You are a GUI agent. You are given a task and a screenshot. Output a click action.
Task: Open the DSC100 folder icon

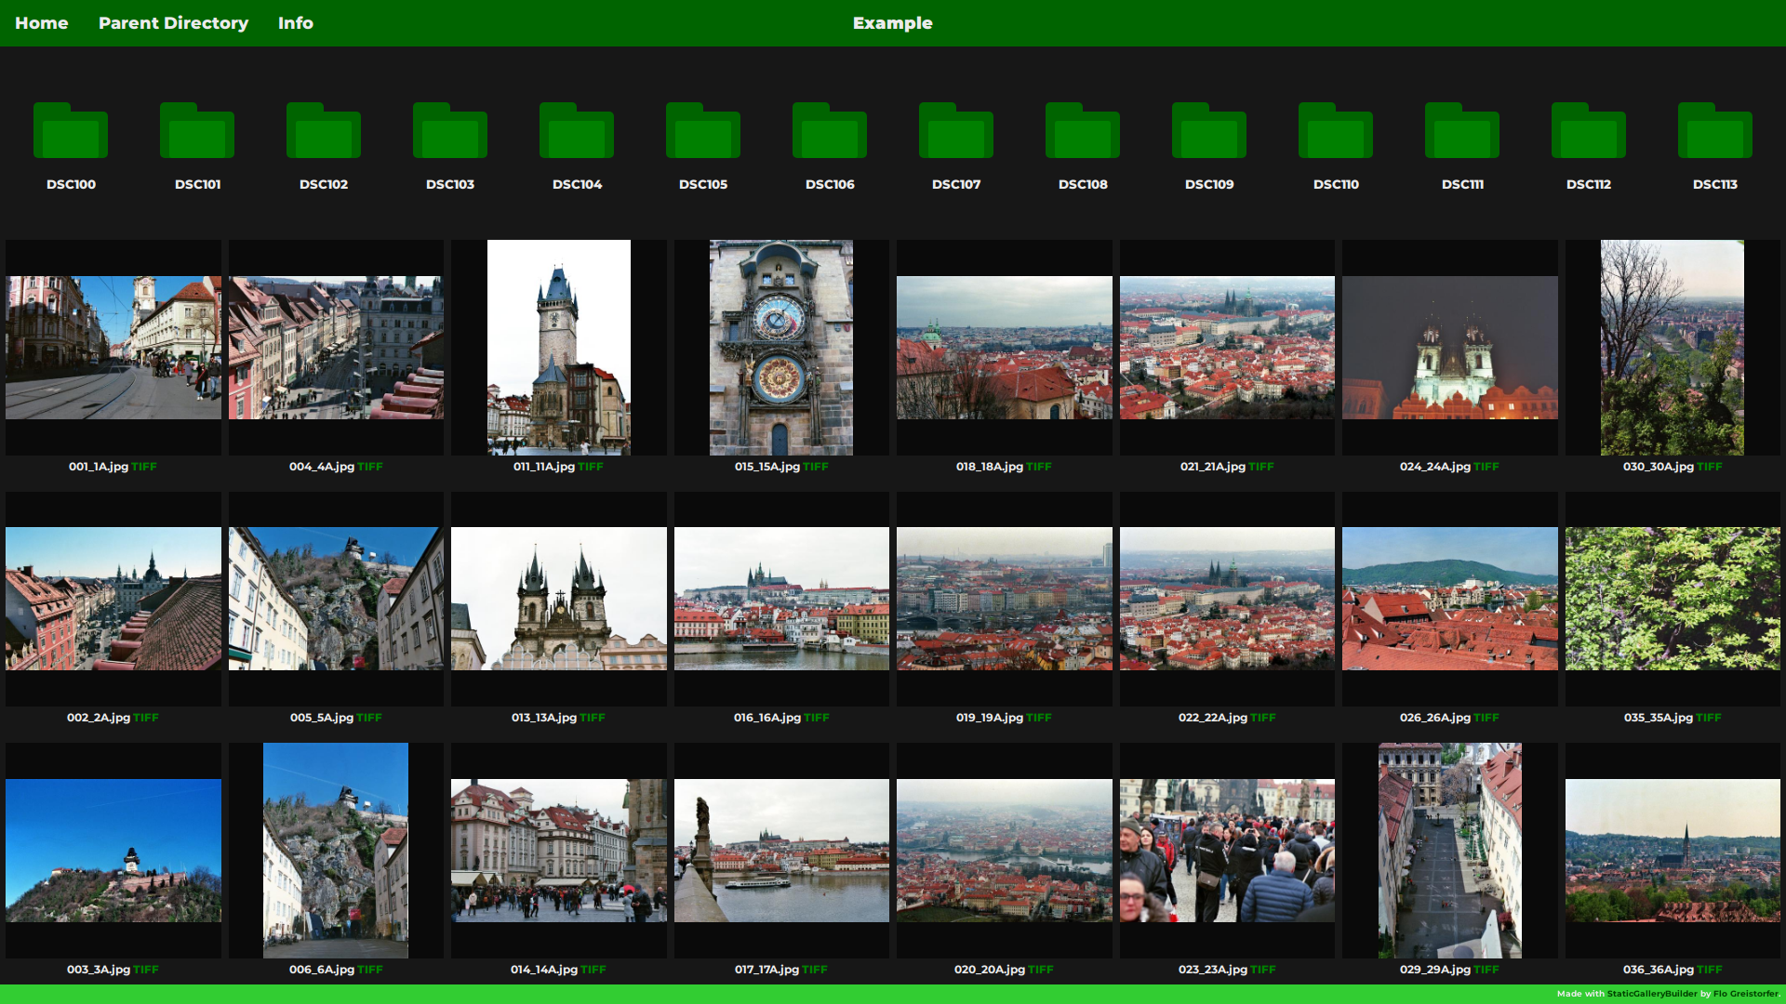(71, 132)
